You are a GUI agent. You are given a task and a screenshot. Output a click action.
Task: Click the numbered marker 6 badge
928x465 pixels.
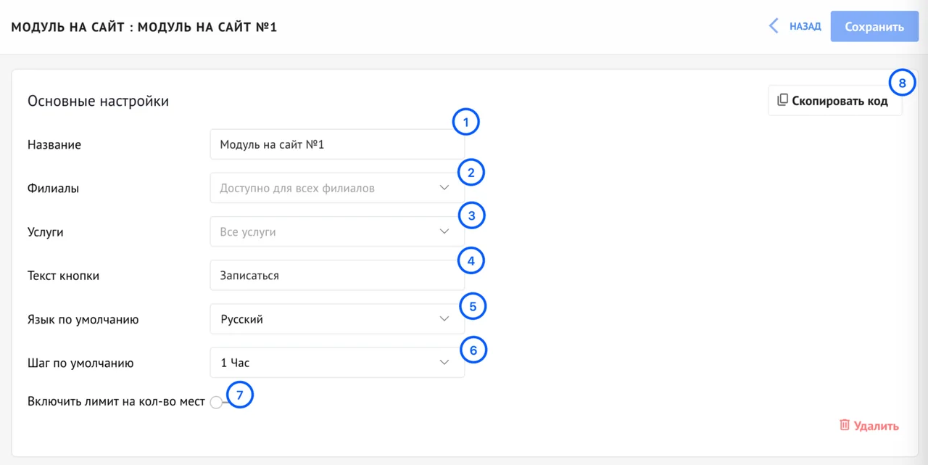pos(473,350)
